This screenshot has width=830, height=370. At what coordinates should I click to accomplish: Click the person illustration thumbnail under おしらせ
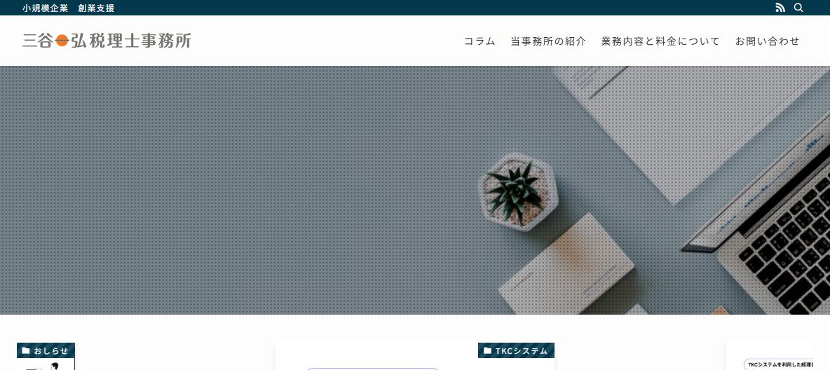coord(46,365)
